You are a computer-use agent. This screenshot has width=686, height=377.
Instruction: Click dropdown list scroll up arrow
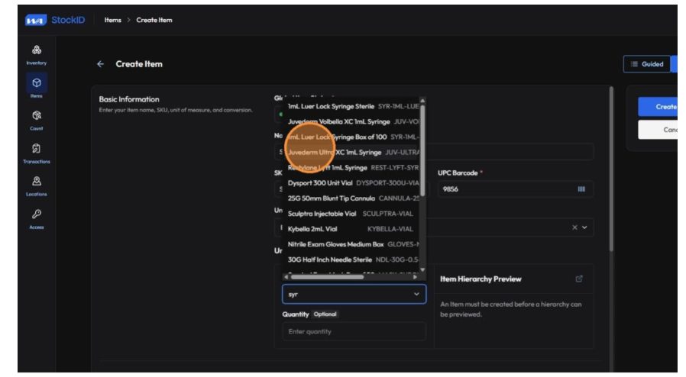(x=422, y=101)
